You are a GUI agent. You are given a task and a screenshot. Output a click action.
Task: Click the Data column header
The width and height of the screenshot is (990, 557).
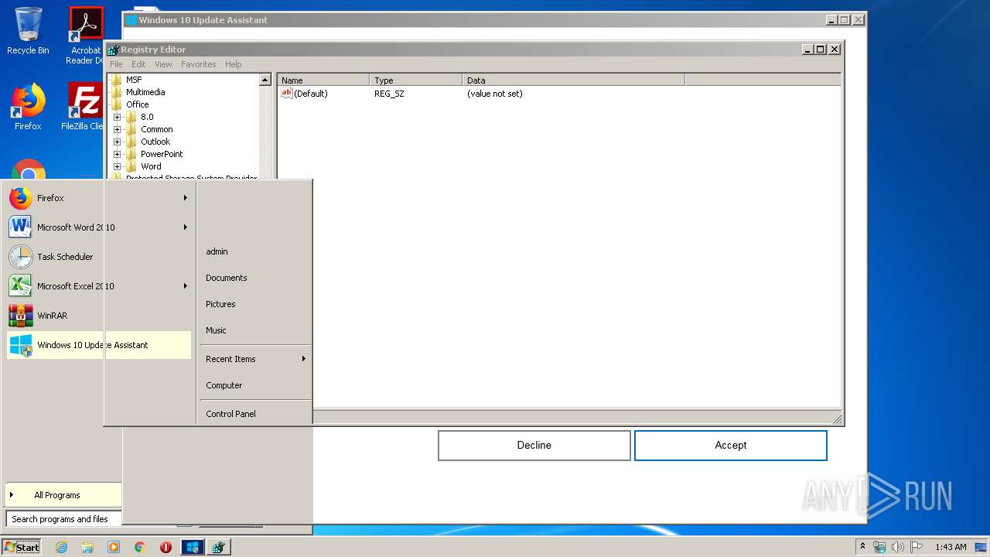(x=574, y=80)
